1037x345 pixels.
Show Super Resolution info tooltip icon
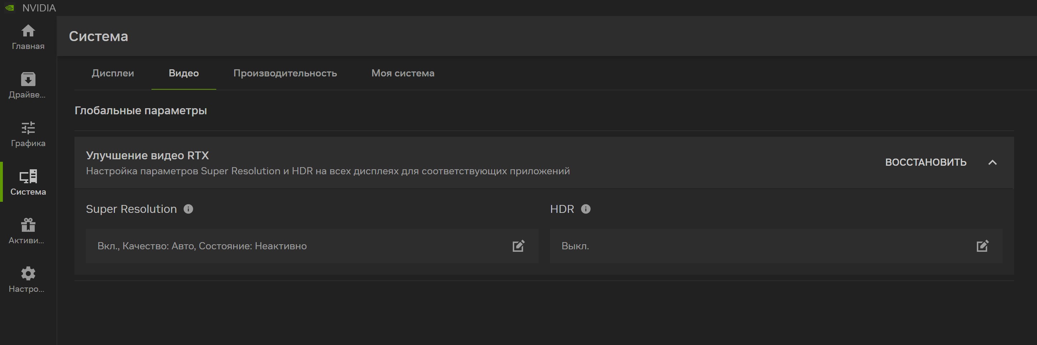pyautogui.click(x=188, y=209)
